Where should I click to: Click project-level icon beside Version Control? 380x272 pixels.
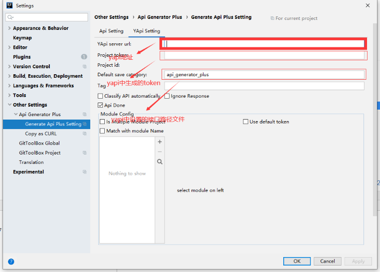pyautogui.click(x=85, y=66)
